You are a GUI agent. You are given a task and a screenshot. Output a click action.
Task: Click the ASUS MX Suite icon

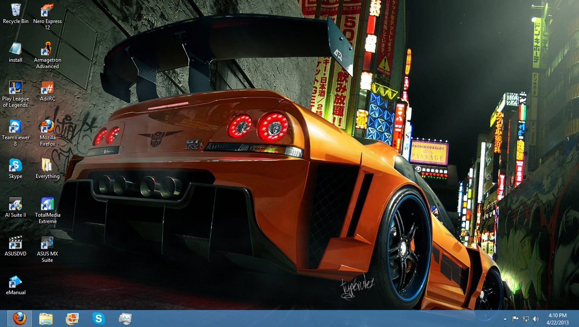tap(47, 243)
